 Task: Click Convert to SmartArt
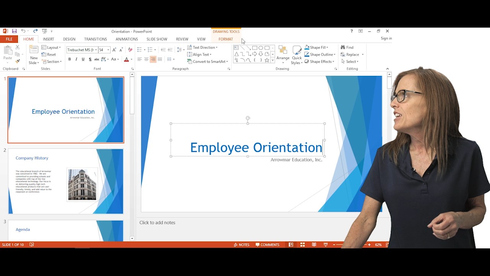tap(207, 62)
